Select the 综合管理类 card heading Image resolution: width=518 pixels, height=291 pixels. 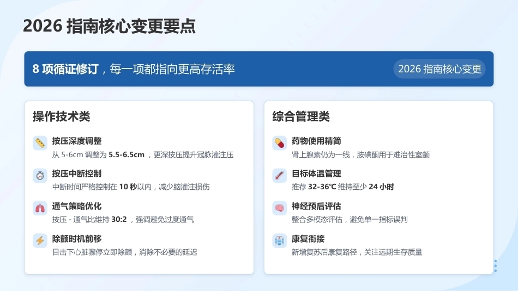[x=301, y=116]
